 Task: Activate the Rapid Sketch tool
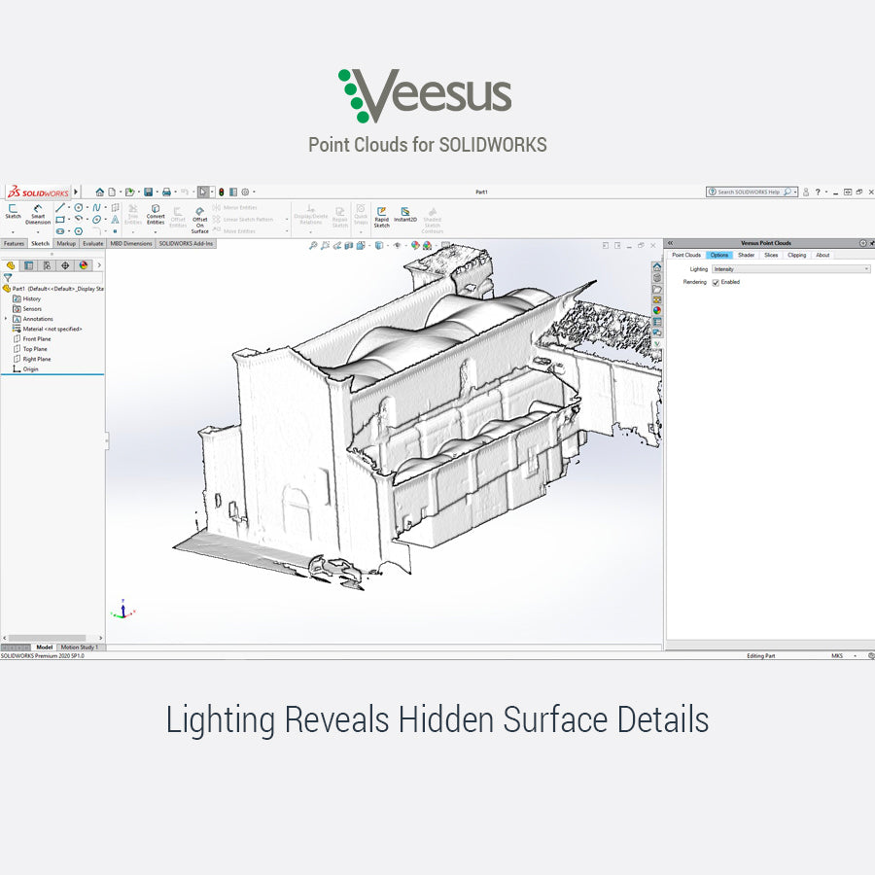(x=383, y=217)
